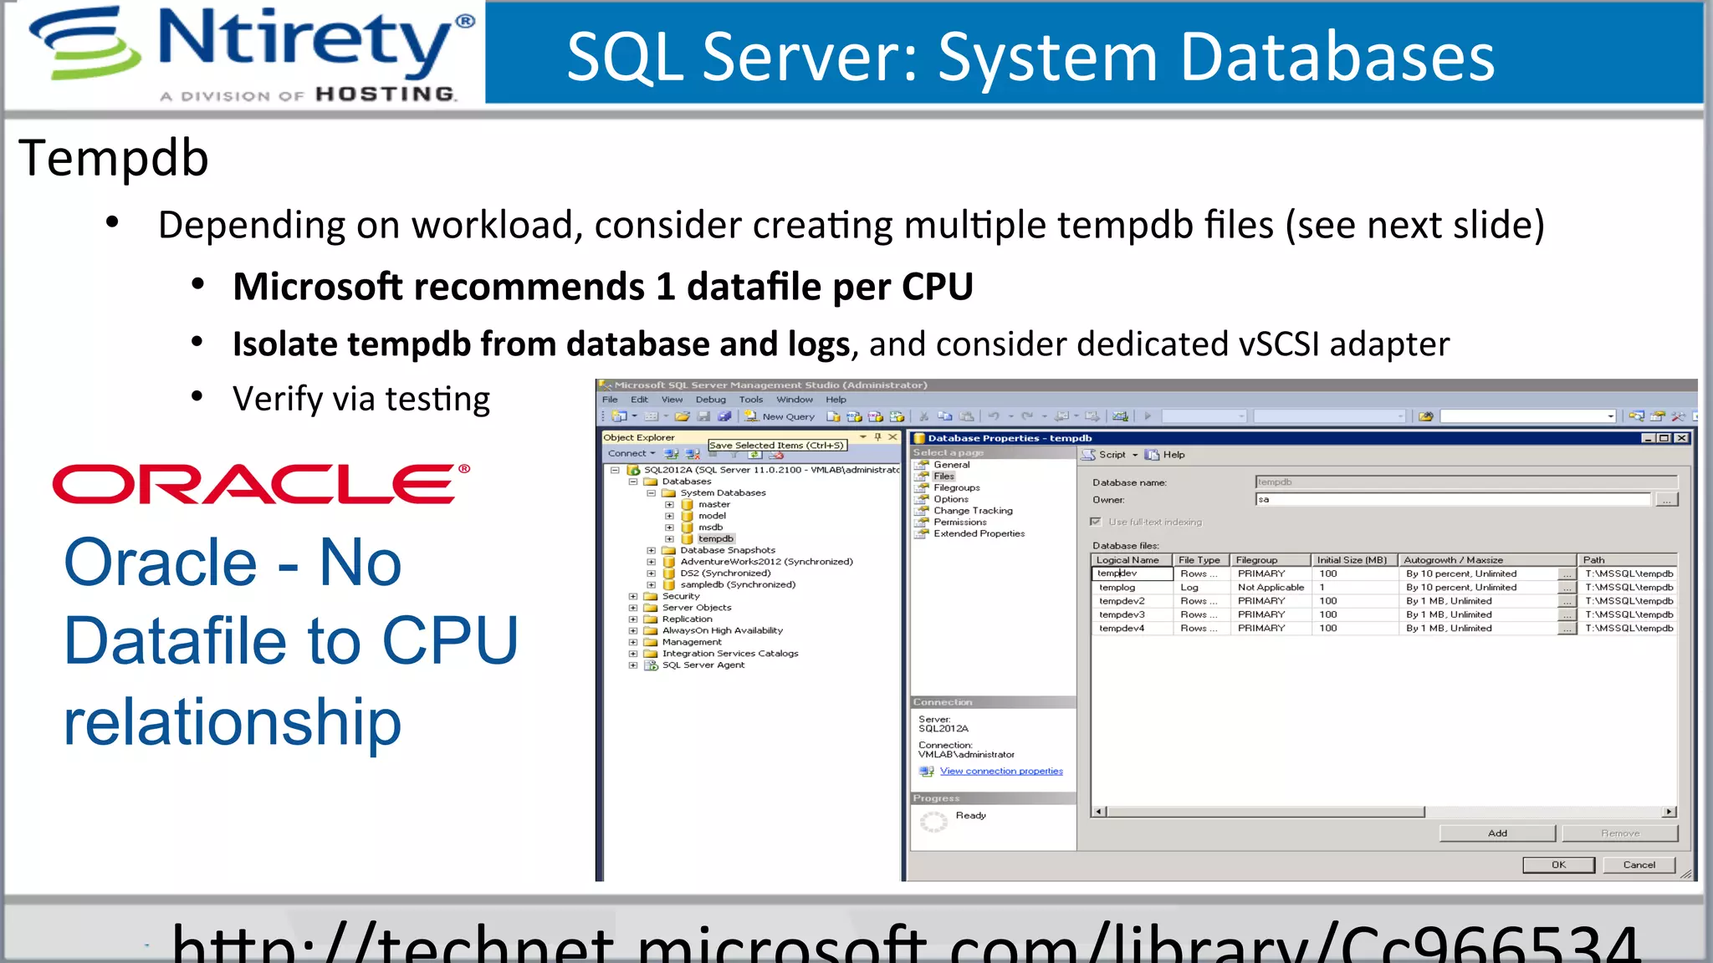This screenshot has width=1713, height=963.
Task: Click the Redo arrow icon
Action: 1027,416
